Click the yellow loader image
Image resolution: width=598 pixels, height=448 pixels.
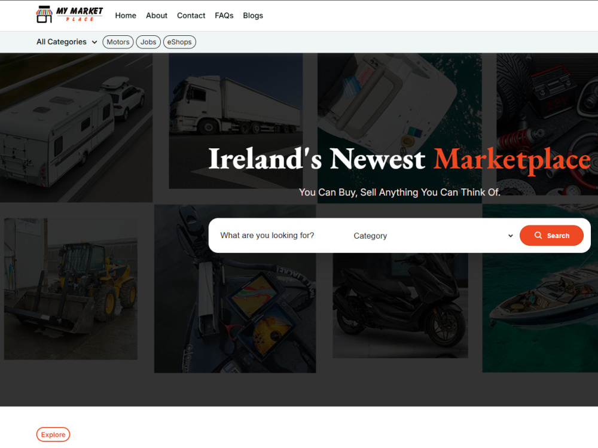pyautogui.click(x=71, y=288)
